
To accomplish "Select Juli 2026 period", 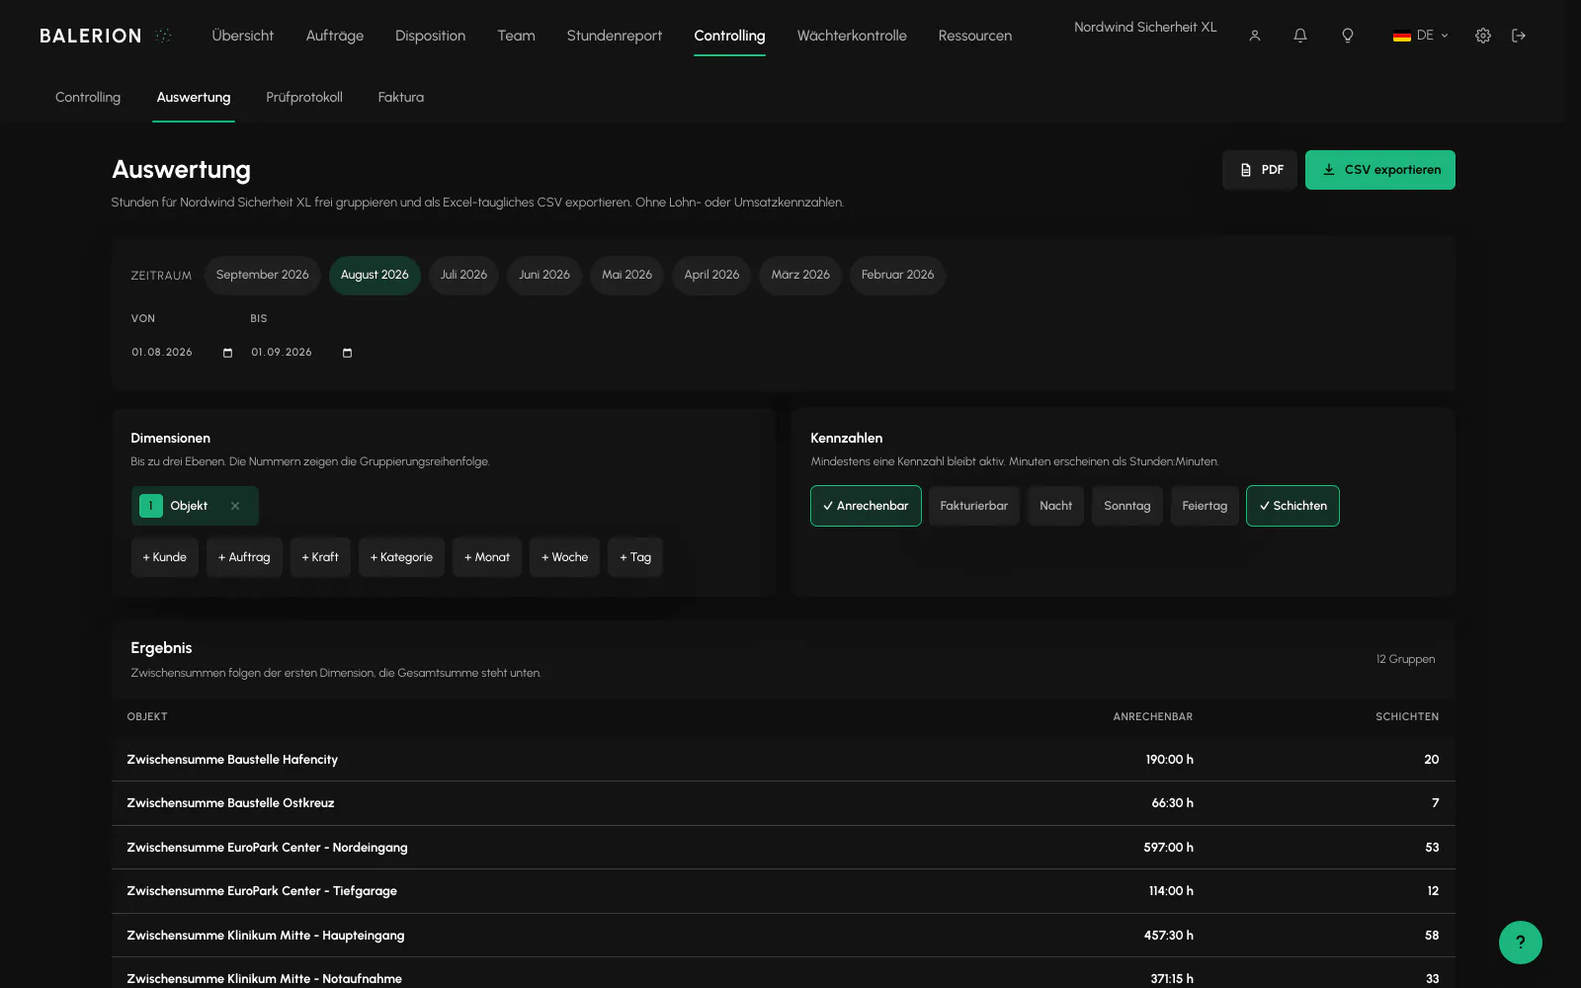I will (463, 275).
